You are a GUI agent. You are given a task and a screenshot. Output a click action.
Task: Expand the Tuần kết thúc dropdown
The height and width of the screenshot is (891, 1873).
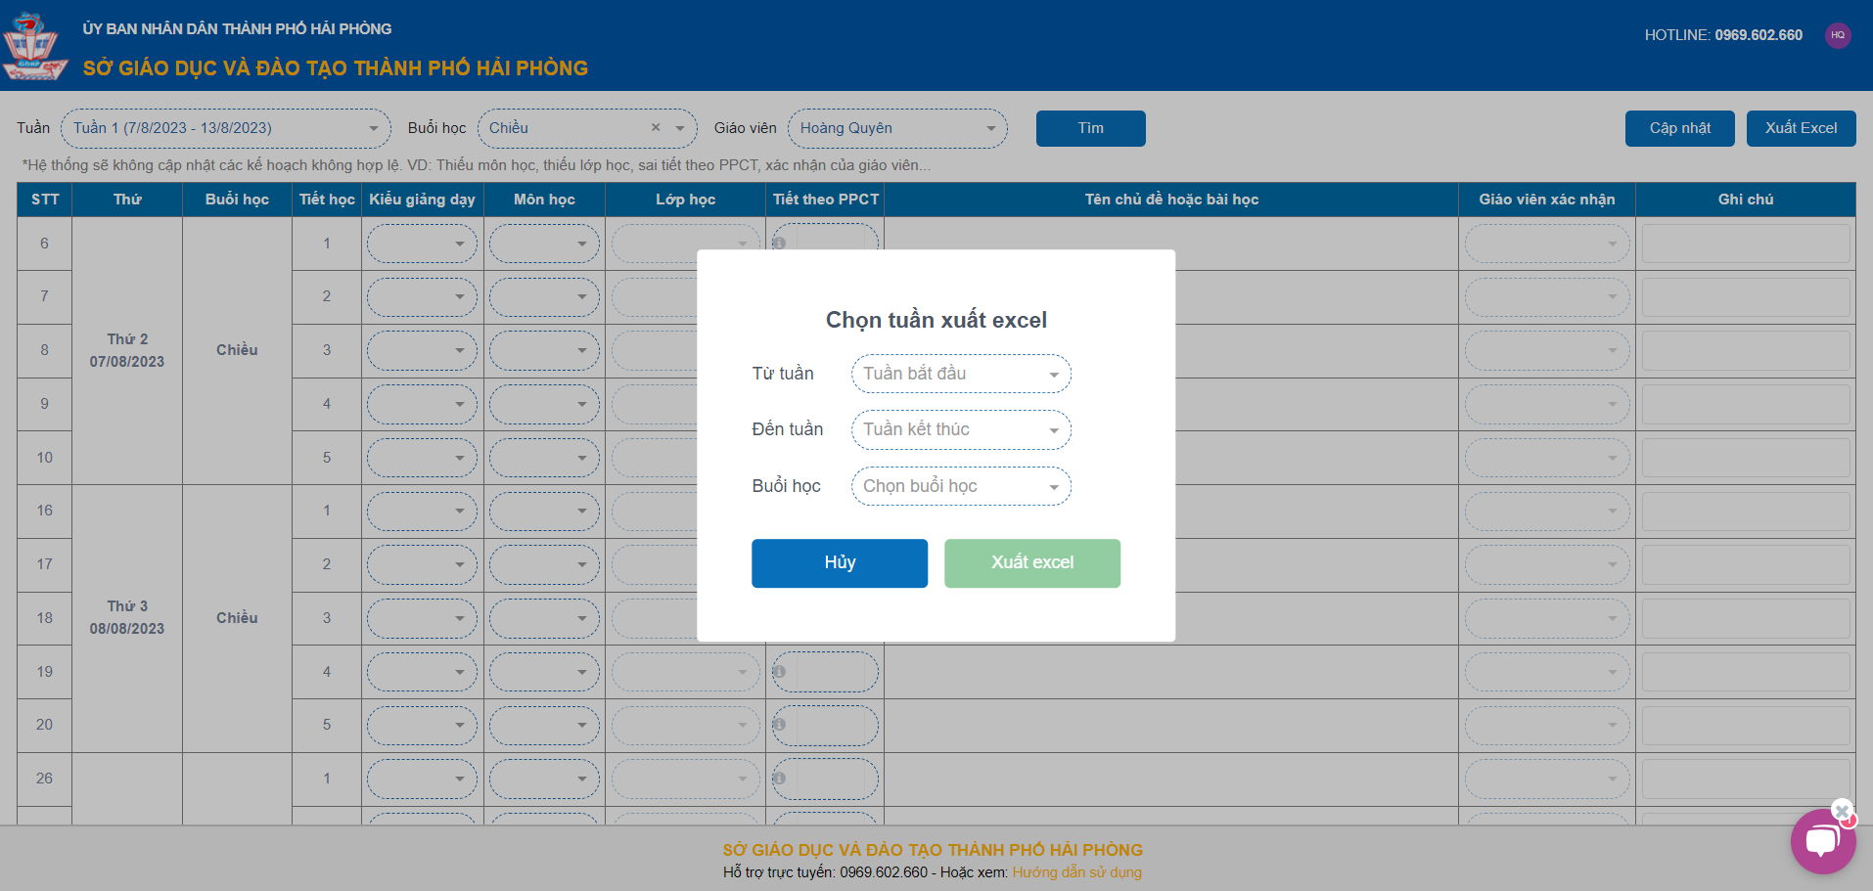[960, 429]
